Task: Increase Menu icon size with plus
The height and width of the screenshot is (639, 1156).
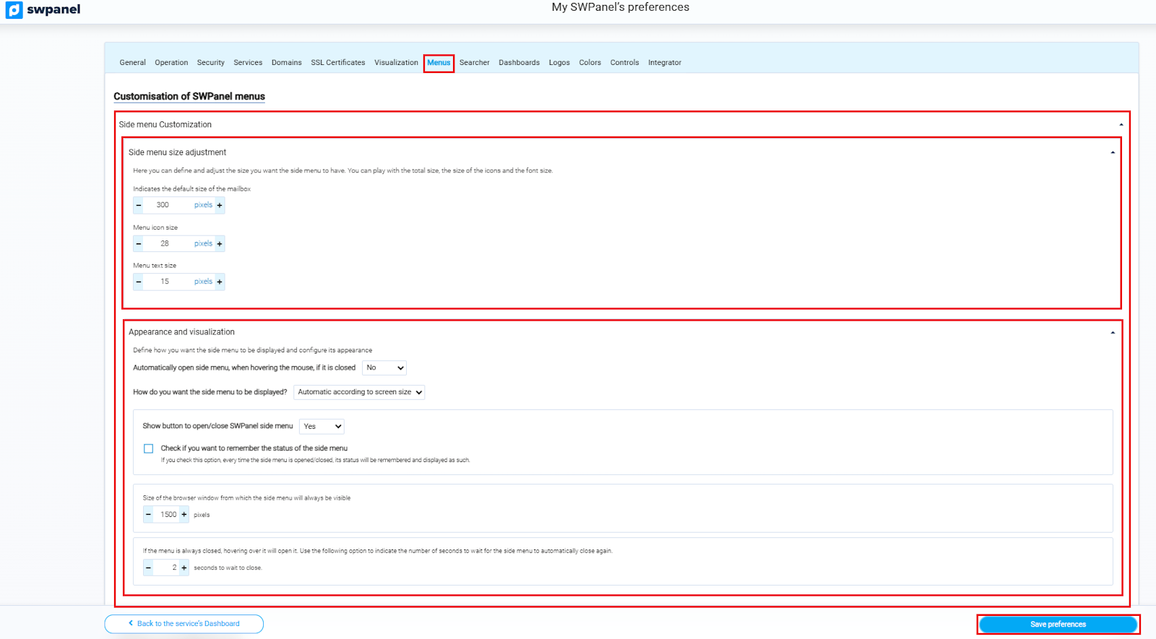Action: (x=220, y=244)
